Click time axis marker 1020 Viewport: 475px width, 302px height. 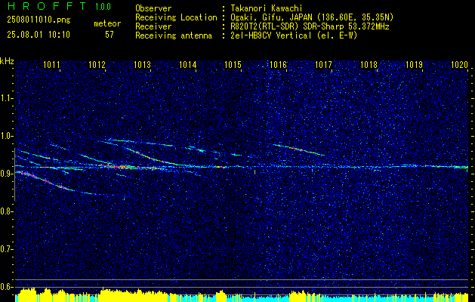click(460, 64)
